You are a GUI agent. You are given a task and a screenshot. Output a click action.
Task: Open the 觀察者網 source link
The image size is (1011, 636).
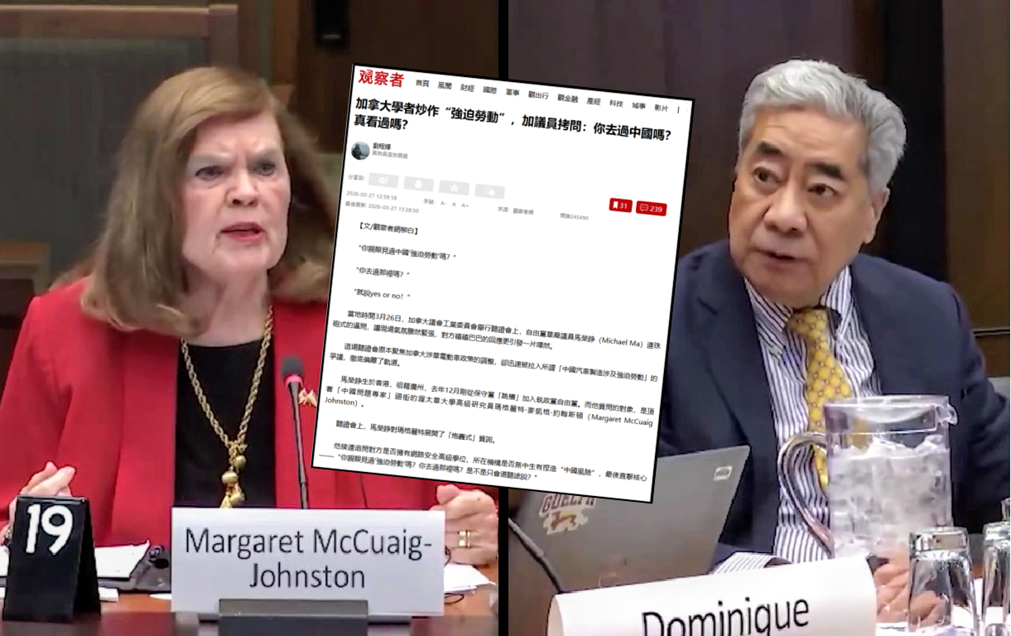(522, 211)
